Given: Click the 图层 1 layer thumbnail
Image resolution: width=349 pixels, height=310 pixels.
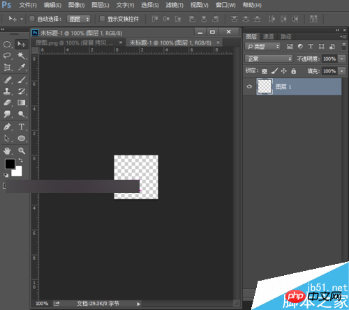Looking at the screenshot, I should pyautogui.click(x=265, y=86).
